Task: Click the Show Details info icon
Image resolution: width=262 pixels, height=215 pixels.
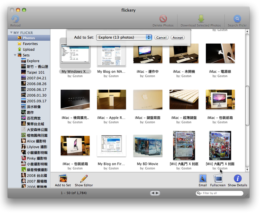Action: tap(237, 178)
